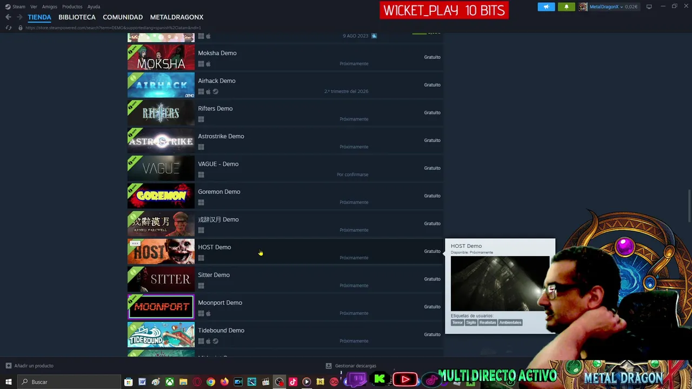Click the SteamOS icon under Tidebound Demo
692x389 pixels.
[x=215, y=341]
